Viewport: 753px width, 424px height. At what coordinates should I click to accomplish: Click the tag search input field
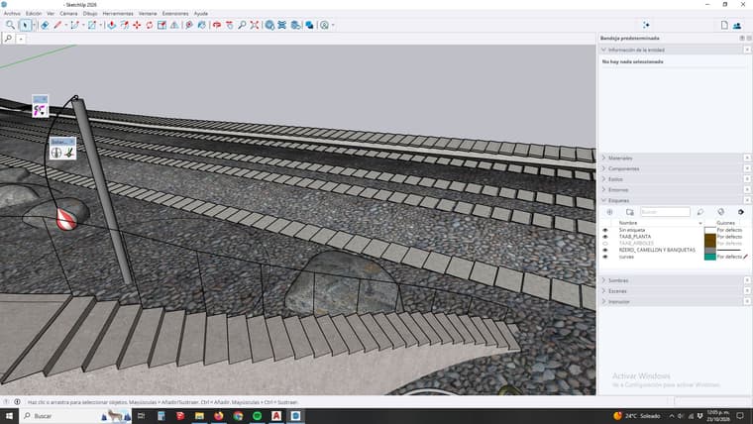pyautogui.click(x=665, y=212)
